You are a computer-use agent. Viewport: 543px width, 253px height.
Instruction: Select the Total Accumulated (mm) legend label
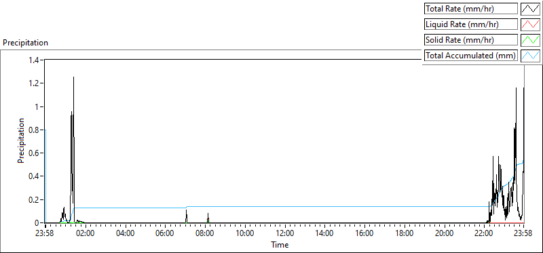pyautogui.click(x=471, y=56)
